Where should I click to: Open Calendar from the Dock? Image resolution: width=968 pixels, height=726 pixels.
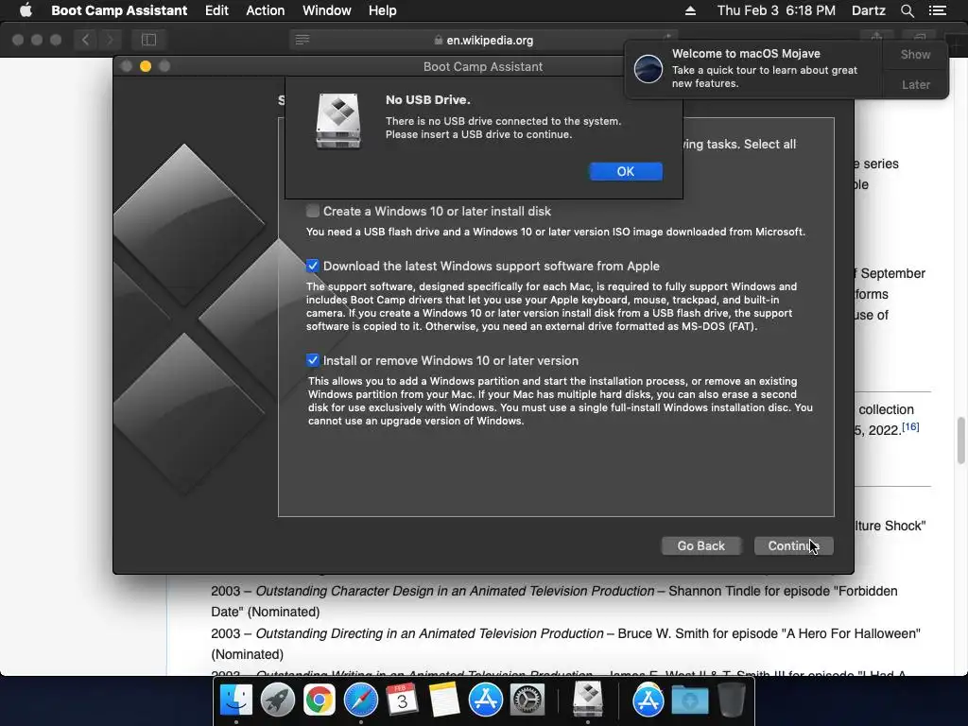click(402, 700)
